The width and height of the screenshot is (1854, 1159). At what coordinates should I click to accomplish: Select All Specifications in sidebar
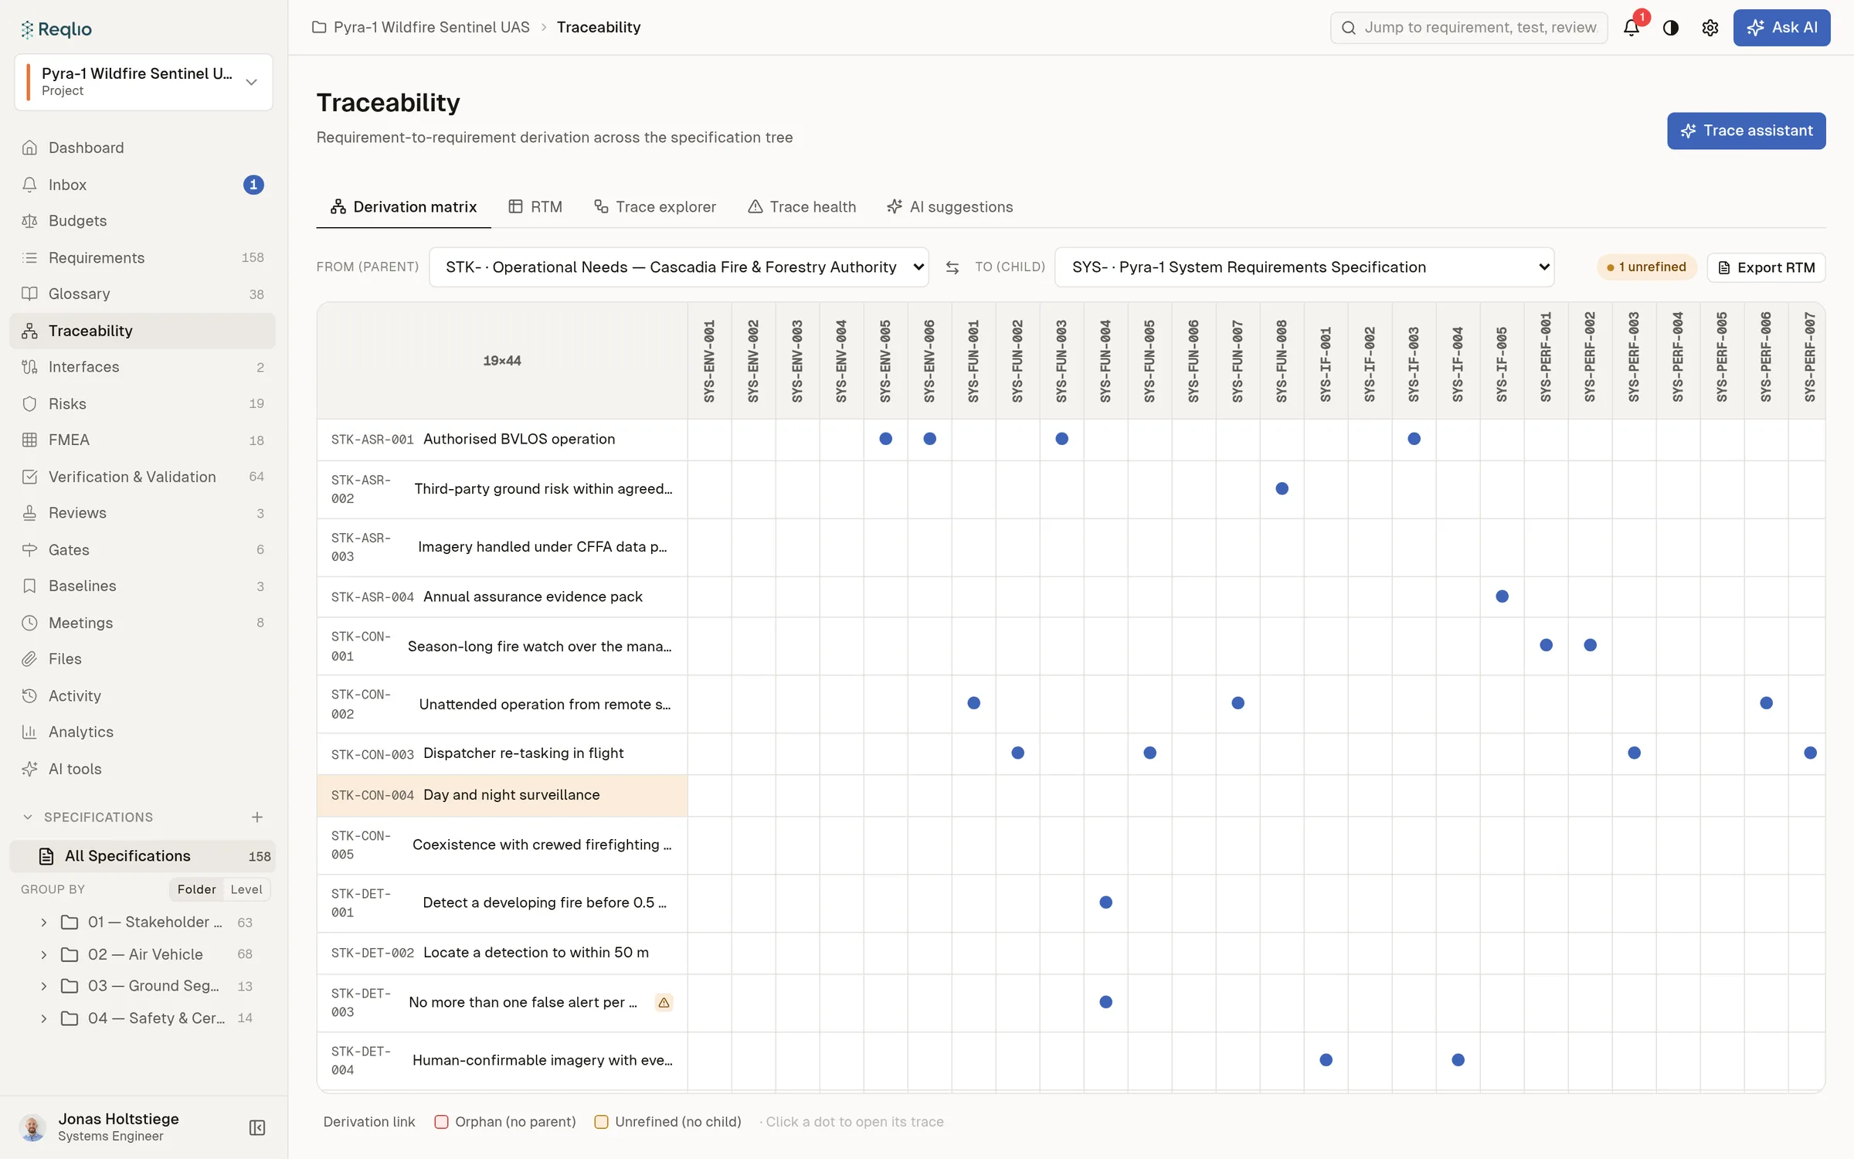pos(143,856)
